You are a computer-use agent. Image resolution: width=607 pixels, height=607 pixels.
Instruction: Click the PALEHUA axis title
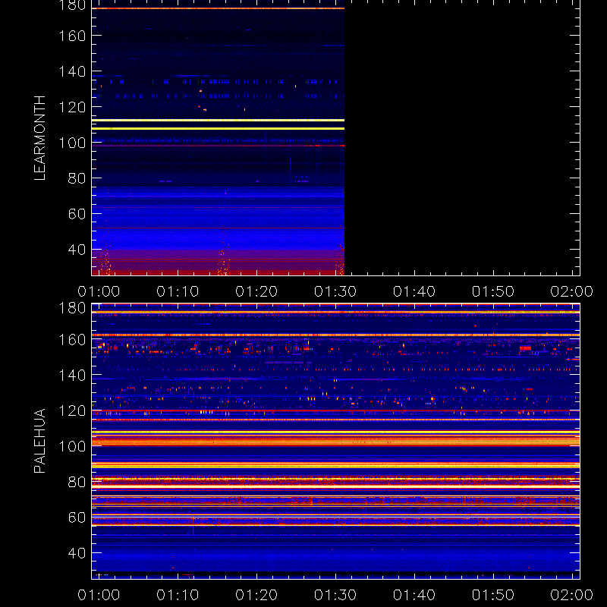(x=39, y=441)
